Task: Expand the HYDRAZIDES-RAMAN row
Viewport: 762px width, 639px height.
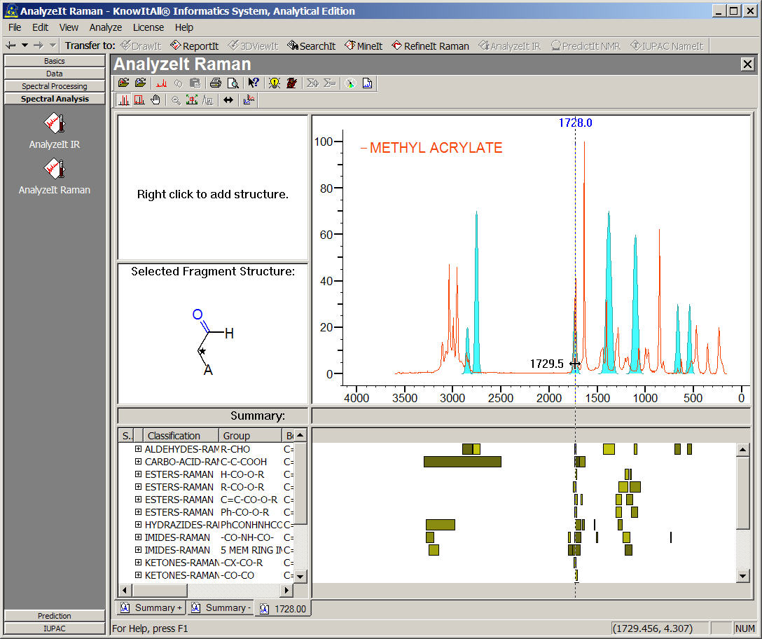Action: coord(138,525)
